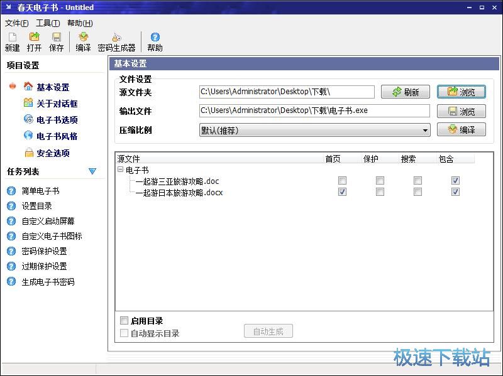
Task: Open the 设置目录 task link
Action: pos(36,206)
